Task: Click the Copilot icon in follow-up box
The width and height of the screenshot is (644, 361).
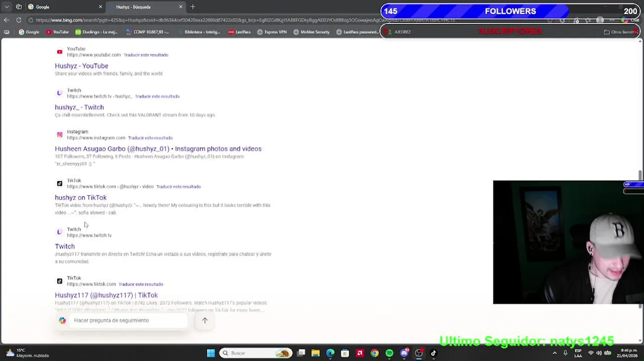Action: pos(62,320)
